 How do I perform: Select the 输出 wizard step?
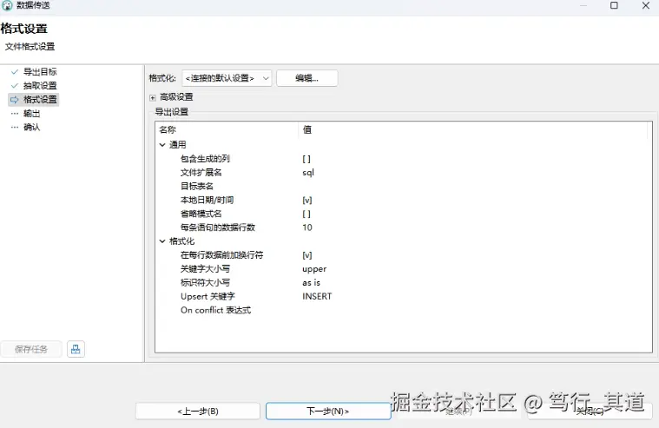[31, 114]
